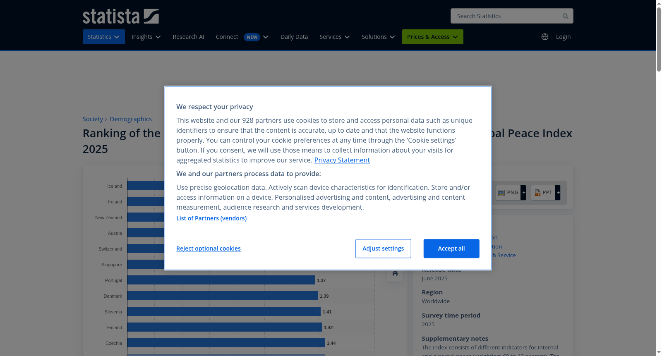Click the 1.37 value label
This screenshot has width=662, height=356.
tap(321, 280)
